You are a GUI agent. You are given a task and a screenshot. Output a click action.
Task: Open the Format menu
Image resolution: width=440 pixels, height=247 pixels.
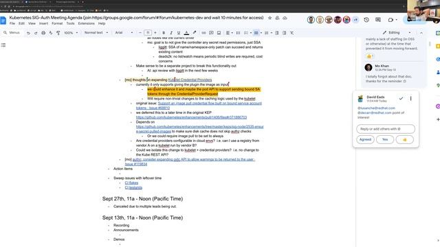point(57,23)
